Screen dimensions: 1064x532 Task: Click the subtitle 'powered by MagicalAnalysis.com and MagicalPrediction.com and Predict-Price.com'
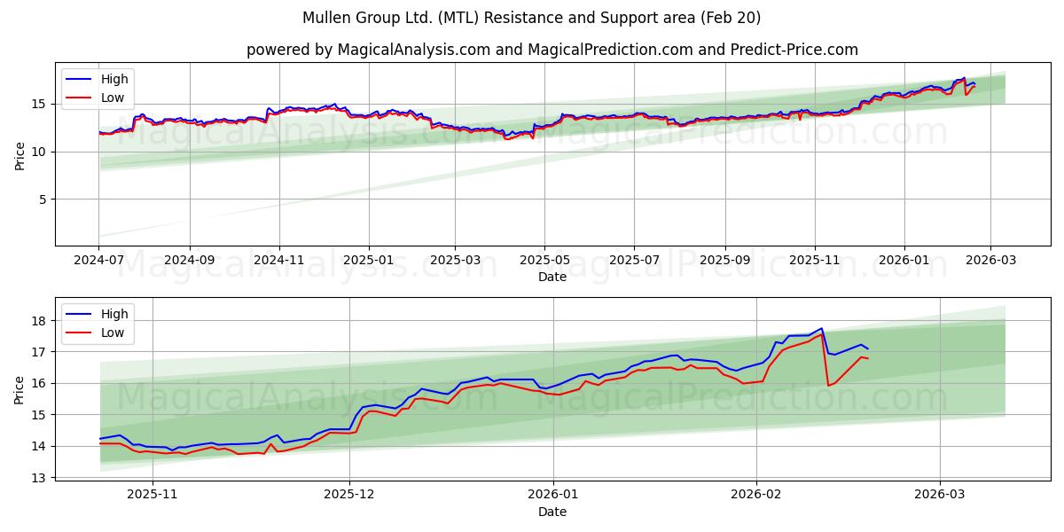[552, 50]
